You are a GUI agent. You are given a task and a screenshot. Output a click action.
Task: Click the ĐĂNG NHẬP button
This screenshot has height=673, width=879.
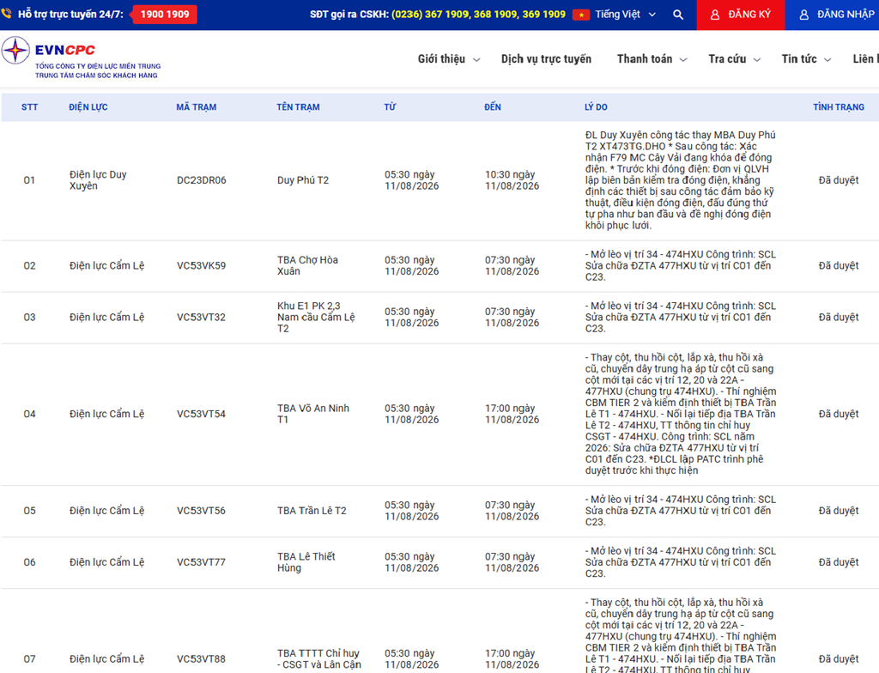[x=832, y=15]
